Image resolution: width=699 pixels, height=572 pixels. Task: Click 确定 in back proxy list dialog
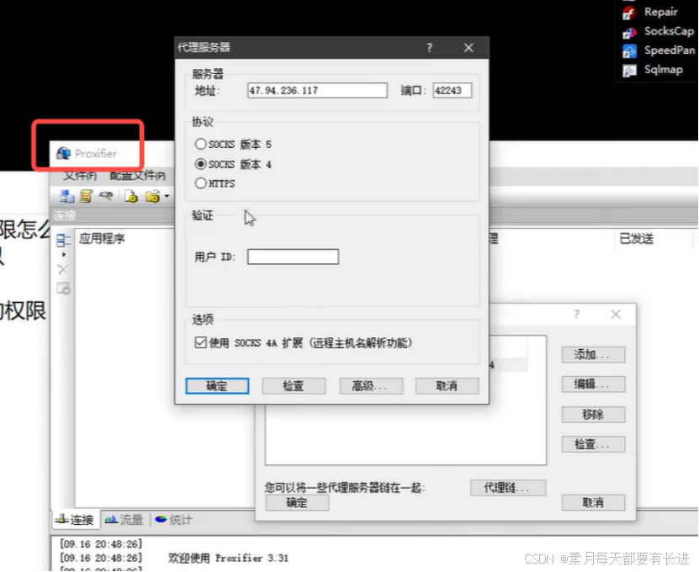[x=297, y=503]
